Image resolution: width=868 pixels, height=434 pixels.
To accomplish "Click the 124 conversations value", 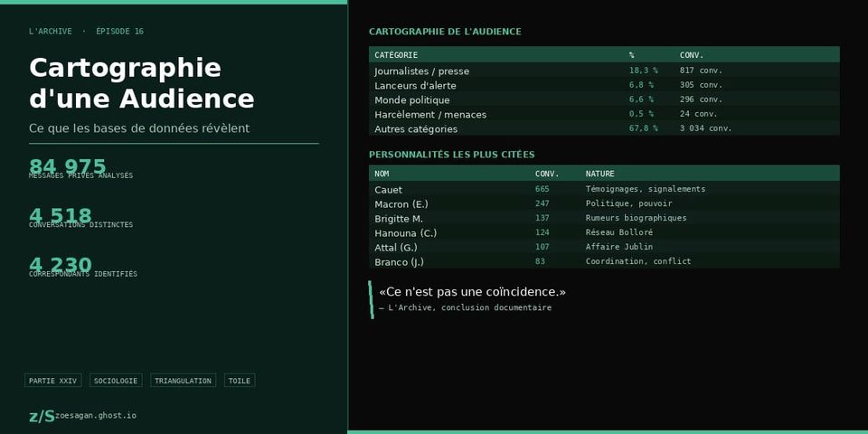I will pos(542,232).
